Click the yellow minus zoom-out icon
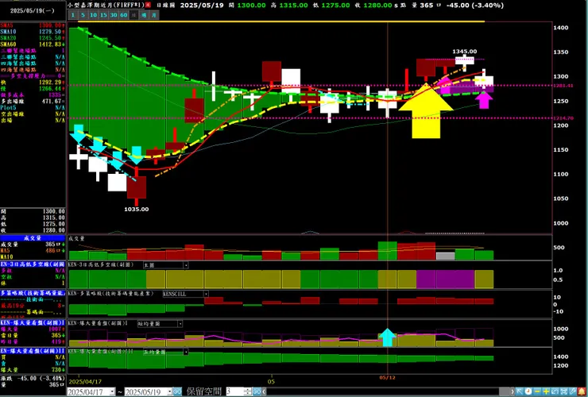 click(x=537, y=391)
